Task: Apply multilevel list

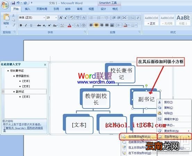Action: coord(107,18)
